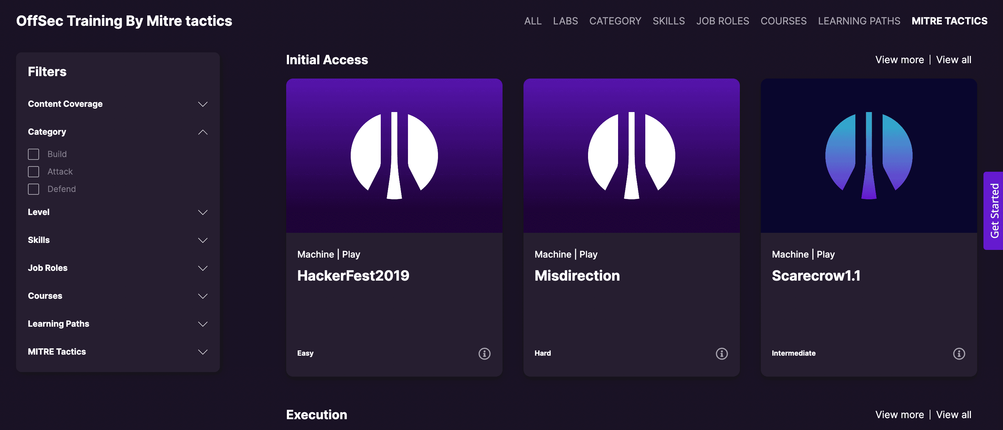1003x430 pixels.
Task: Open the Scarecrow1.1 gradient logo image
Action: (869, 155)
